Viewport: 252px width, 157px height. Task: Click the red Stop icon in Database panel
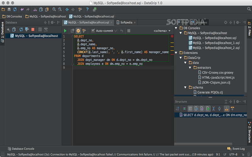tap(33, 30)
